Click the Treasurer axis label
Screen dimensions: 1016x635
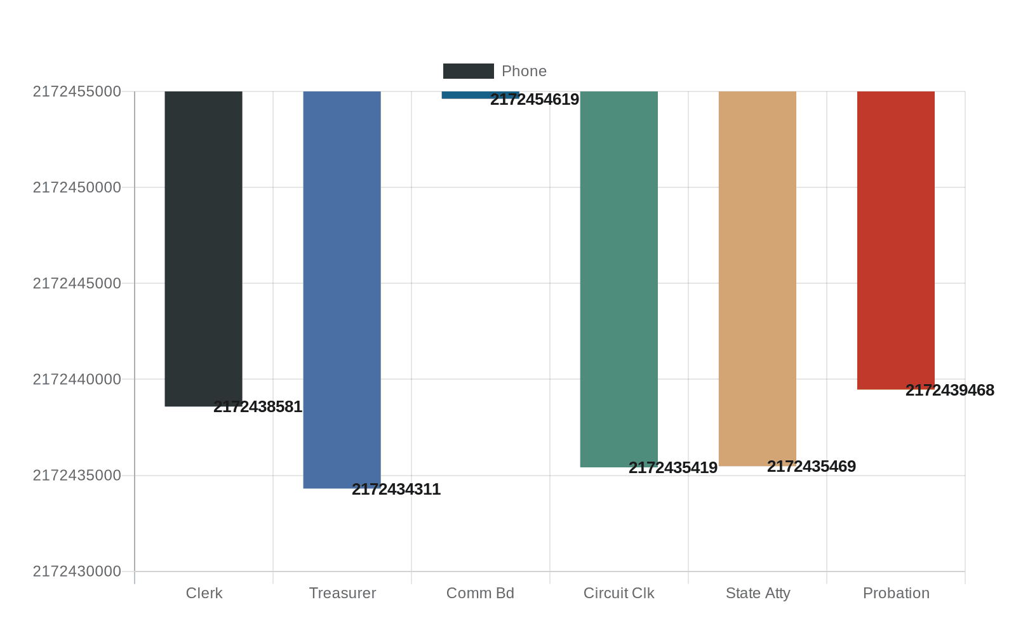coord(342,593)
